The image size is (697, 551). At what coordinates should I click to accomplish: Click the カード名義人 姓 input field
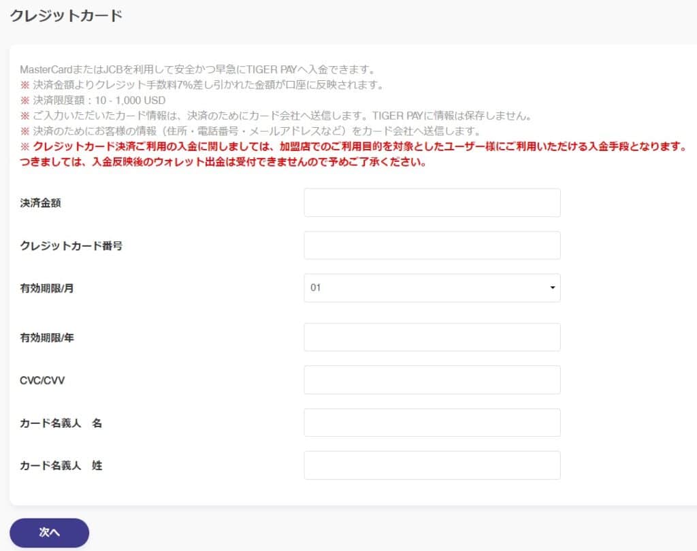[x=432, y=465]
